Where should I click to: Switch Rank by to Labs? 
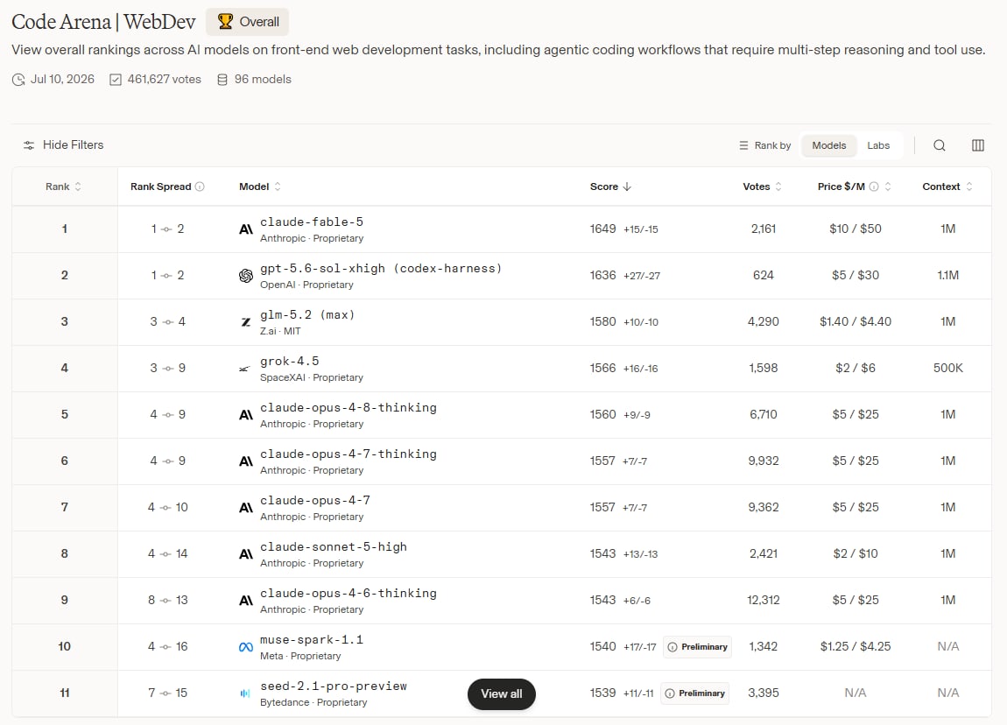[878, 145]
